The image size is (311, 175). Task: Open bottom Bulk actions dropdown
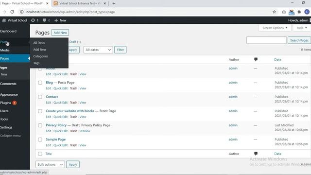point(50,164)
